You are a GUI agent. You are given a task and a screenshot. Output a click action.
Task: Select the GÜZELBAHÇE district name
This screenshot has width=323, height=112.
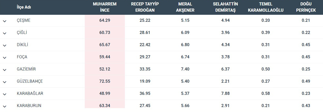tap(30, 81)
